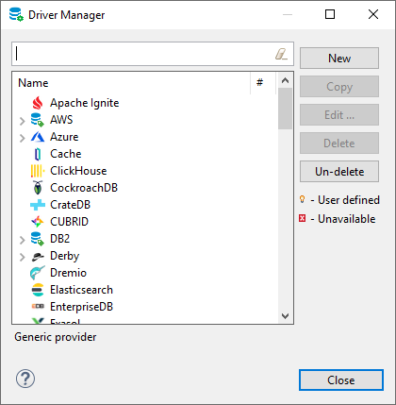396x405 pixels.
Task: Click the CockroachDB bug icon
Action: [38, 188]
